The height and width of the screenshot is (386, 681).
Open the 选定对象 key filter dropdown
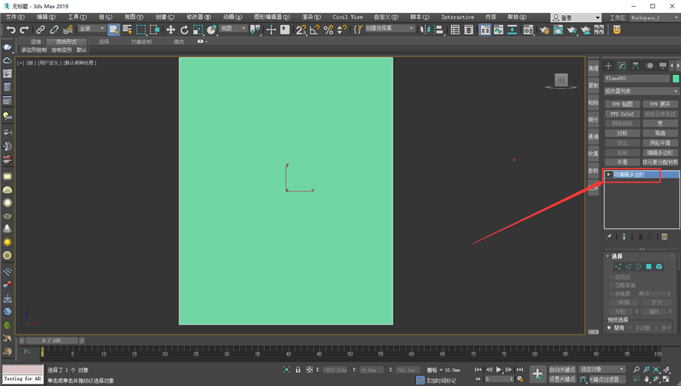pyautogui.click(x=602, y=369)
